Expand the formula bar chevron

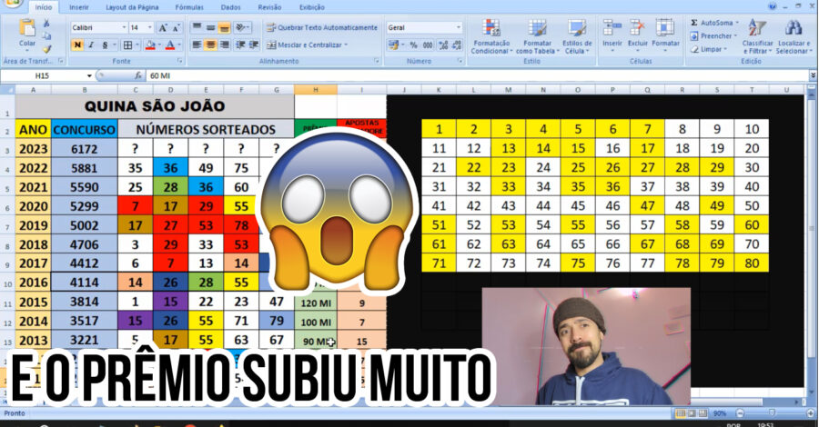tap(813, 75)
